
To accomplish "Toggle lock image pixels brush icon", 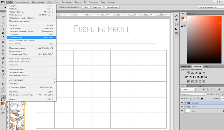I will click(x=195, y=98).
